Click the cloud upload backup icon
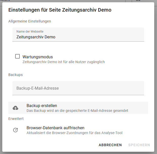The image size is (157, 154). 15,108
